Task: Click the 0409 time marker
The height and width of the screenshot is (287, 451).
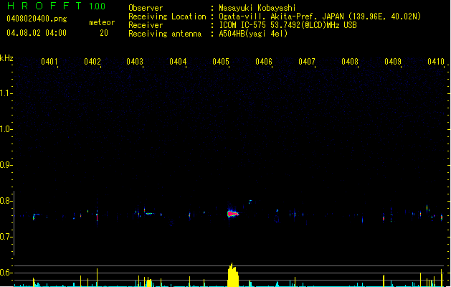Action: [x=393, y=61]
